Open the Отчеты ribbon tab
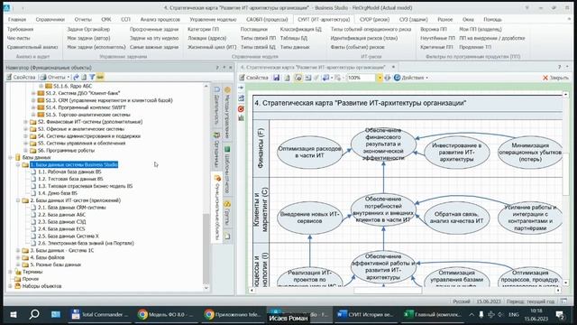 83,20
